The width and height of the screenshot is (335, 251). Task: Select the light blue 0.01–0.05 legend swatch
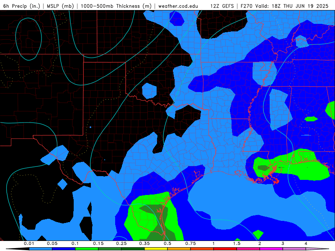[41, 249]
